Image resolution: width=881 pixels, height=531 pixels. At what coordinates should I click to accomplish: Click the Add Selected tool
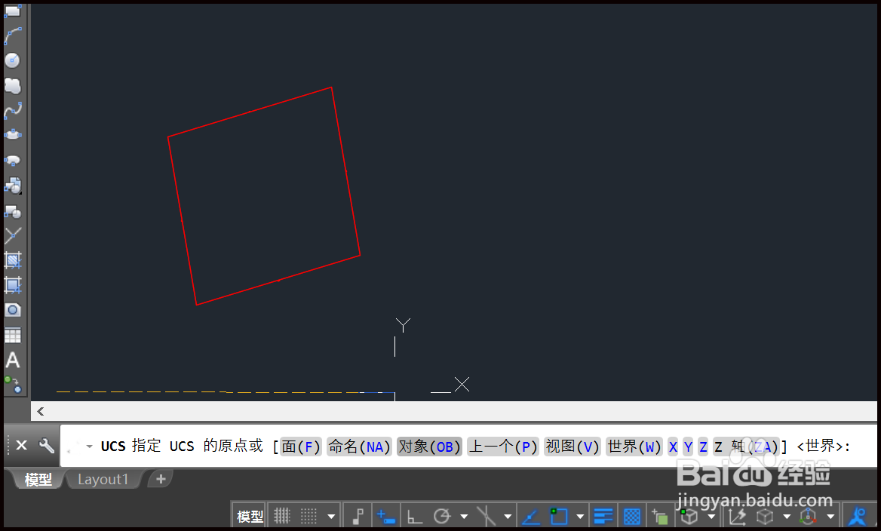tap(12, 385)
